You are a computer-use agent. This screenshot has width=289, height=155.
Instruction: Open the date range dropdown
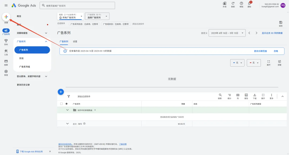point(227,33)
